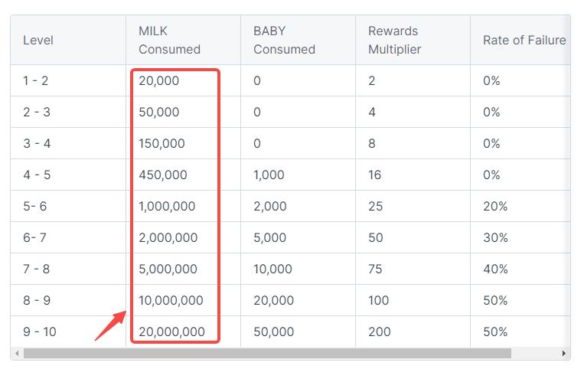
Task: Click the scrollbar right arrow button
Action: [x=565, y=354]
